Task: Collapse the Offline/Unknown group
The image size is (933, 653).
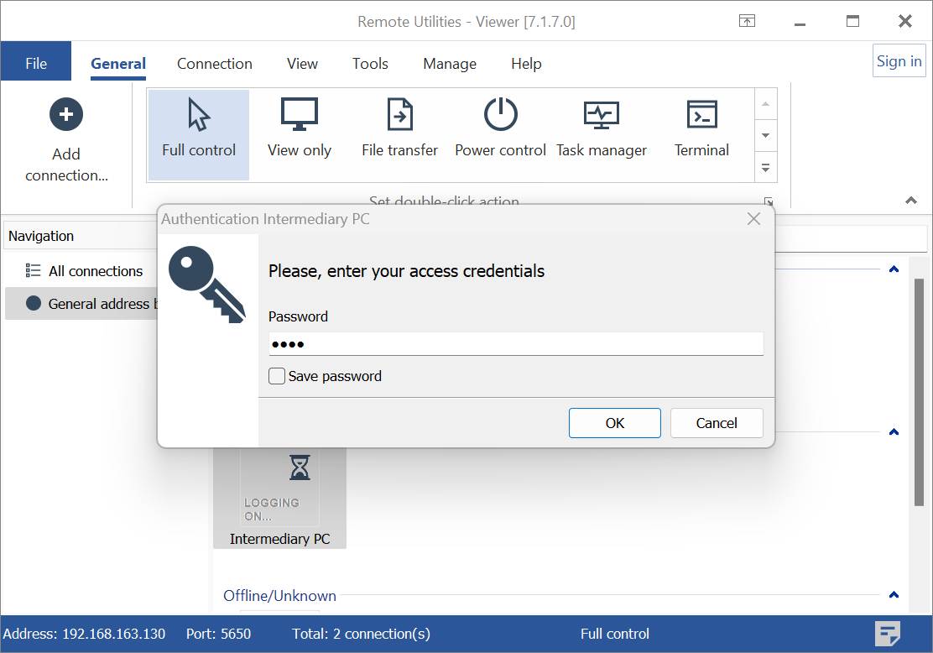Action: [894, 595]
